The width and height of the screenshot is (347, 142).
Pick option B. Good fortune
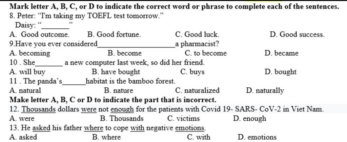tap(114, 34)
